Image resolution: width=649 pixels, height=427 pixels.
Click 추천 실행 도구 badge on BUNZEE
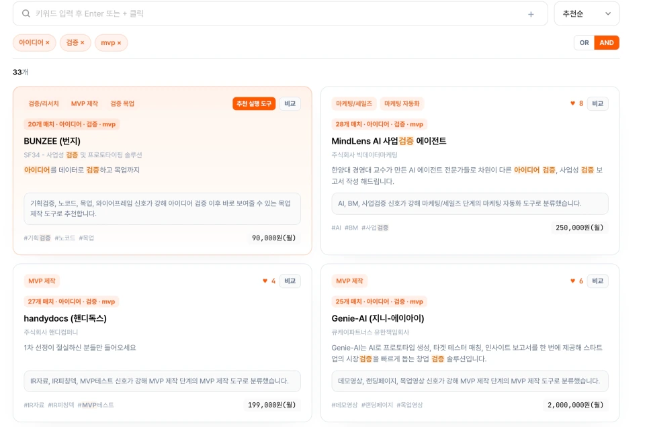click(254, 103)
